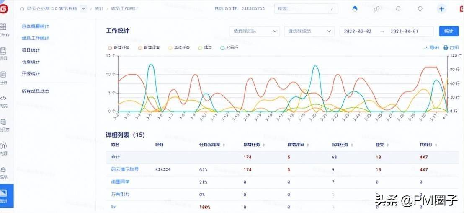Open member lv in the table
The image size is (464, 213).
click(x=113, y=207)
